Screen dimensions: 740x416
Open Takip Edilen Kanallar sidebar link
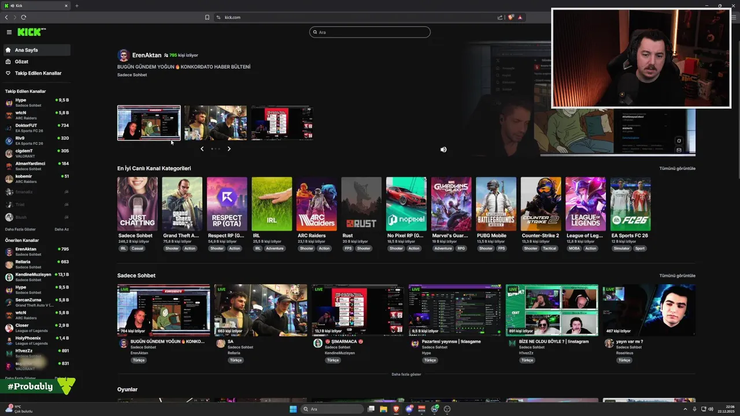coord(36,73)
